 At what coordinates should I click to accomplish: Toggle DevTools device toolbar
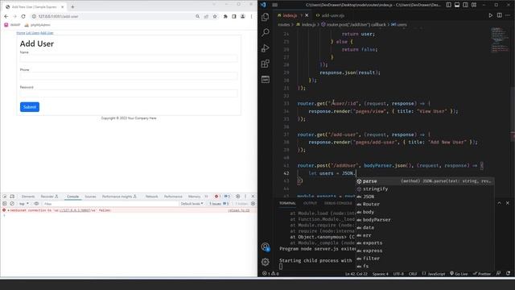coord(12,197)
